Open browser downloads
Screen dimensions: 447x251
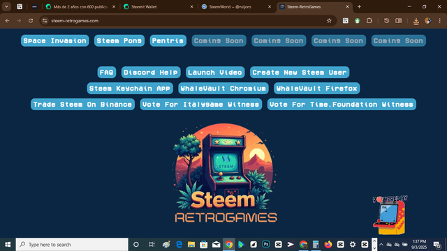pyautogui.click(x=416, y=21)
